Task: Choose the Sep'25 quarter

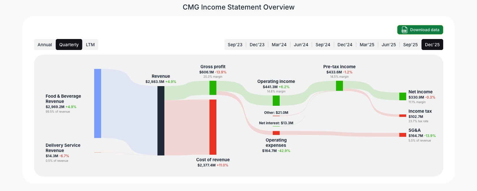Action: coord(410,44)
